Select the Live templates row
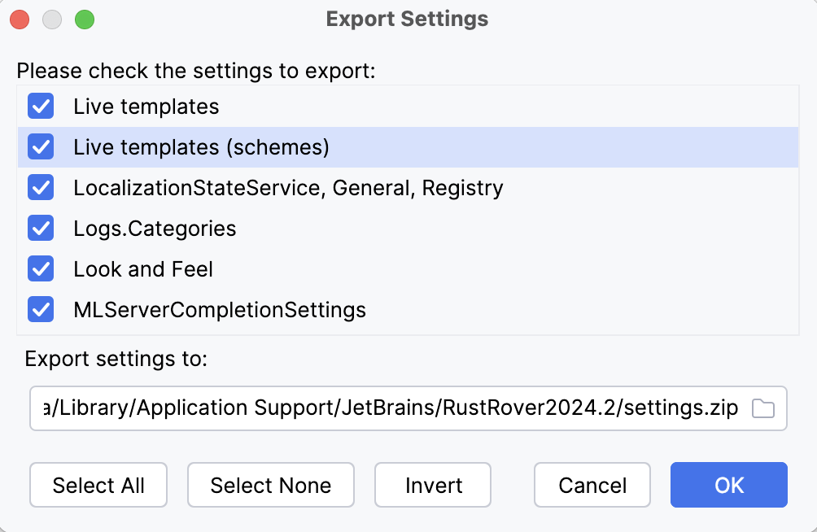The image size is (817, 532). point(146,106)
